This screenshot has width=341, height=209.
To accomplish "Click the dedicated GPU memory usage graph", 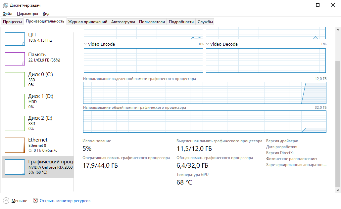I will click(205, 93).
